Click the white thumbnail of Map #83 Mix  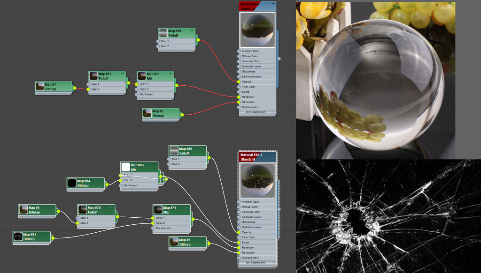[x=125, y=167]
